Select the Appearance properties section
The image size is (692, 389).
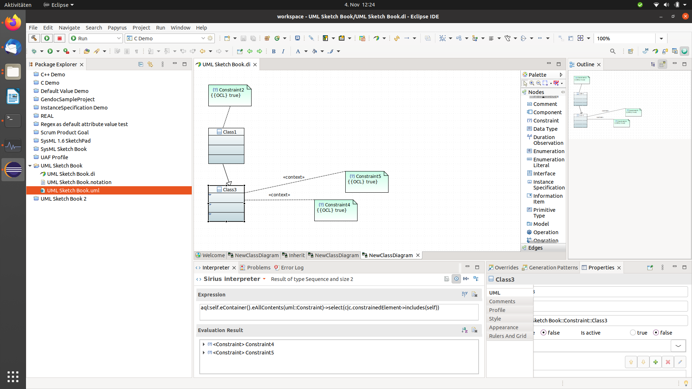(x=510, y=327)
